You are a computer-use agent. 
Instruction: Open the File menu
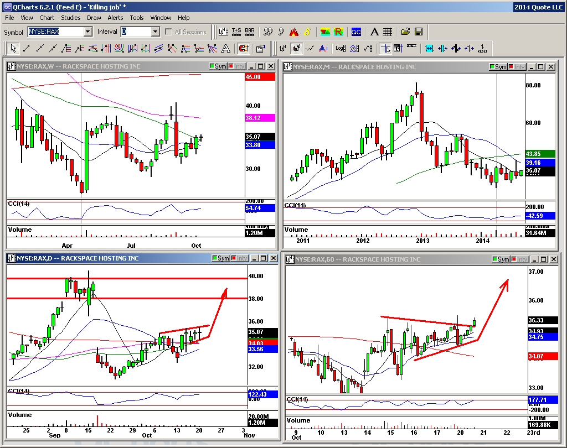pyautogui.click(x=9, y=18)
